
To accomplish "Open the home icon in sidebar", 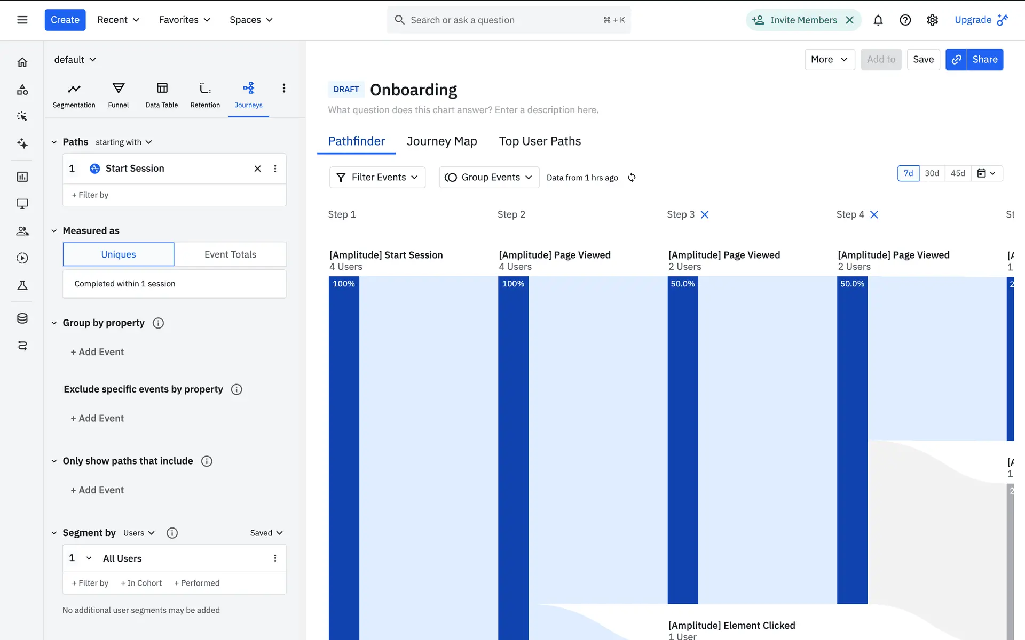I will click(x=22, y=62).
